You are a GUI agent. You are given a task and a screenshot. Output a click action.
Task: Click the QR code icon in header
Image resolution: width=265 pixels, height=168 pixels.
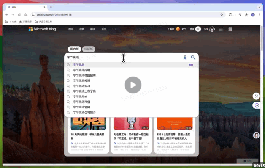(x=230, y=29)
